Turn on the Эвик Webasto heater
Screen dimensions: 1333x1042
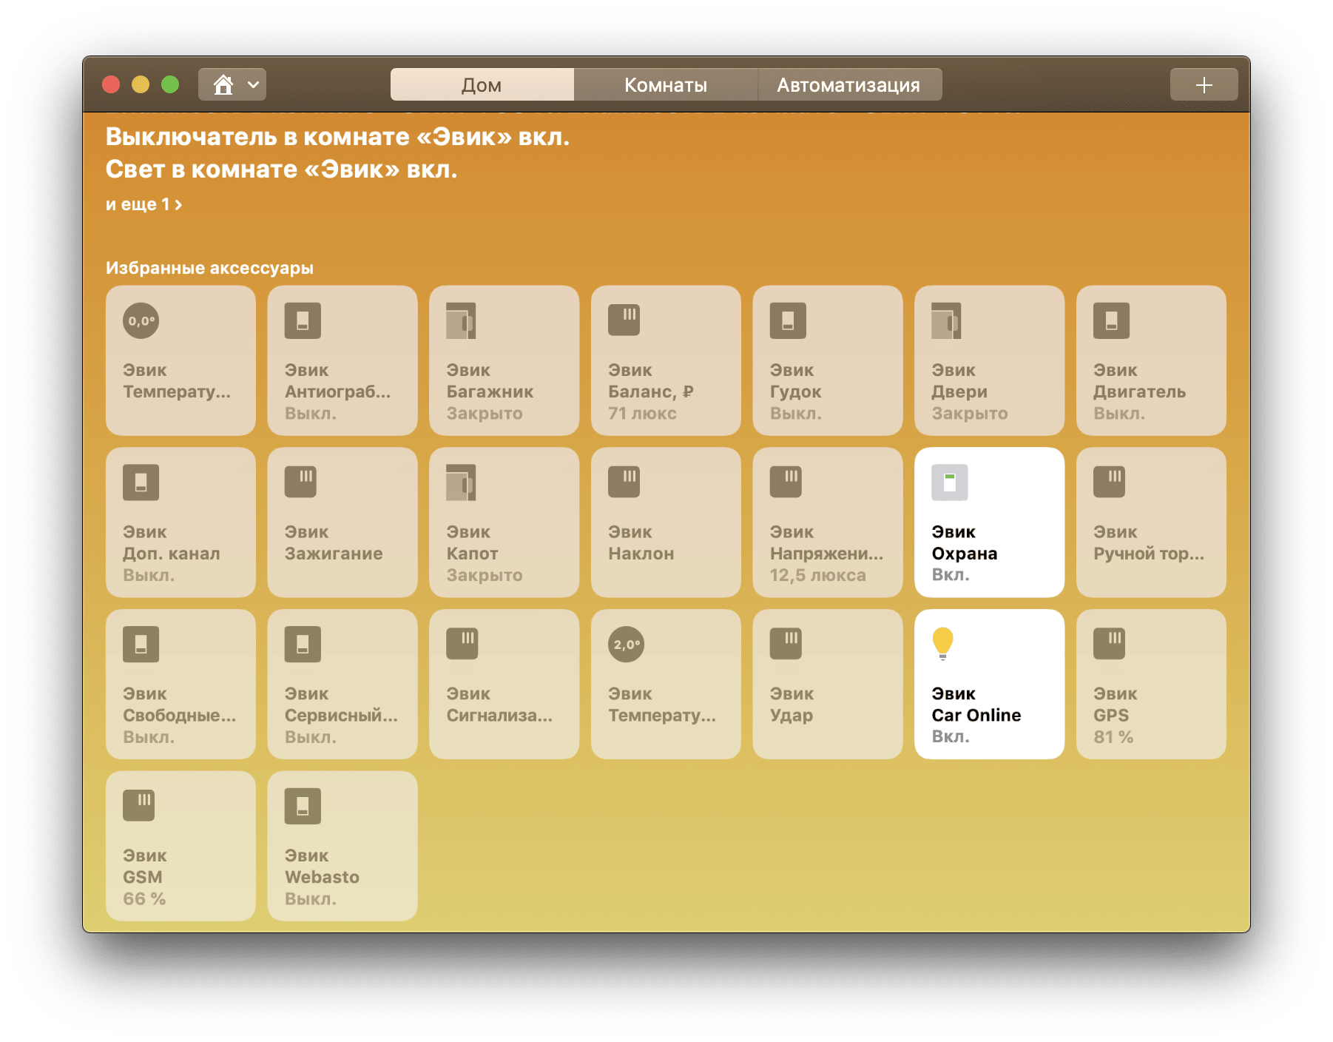342,846
